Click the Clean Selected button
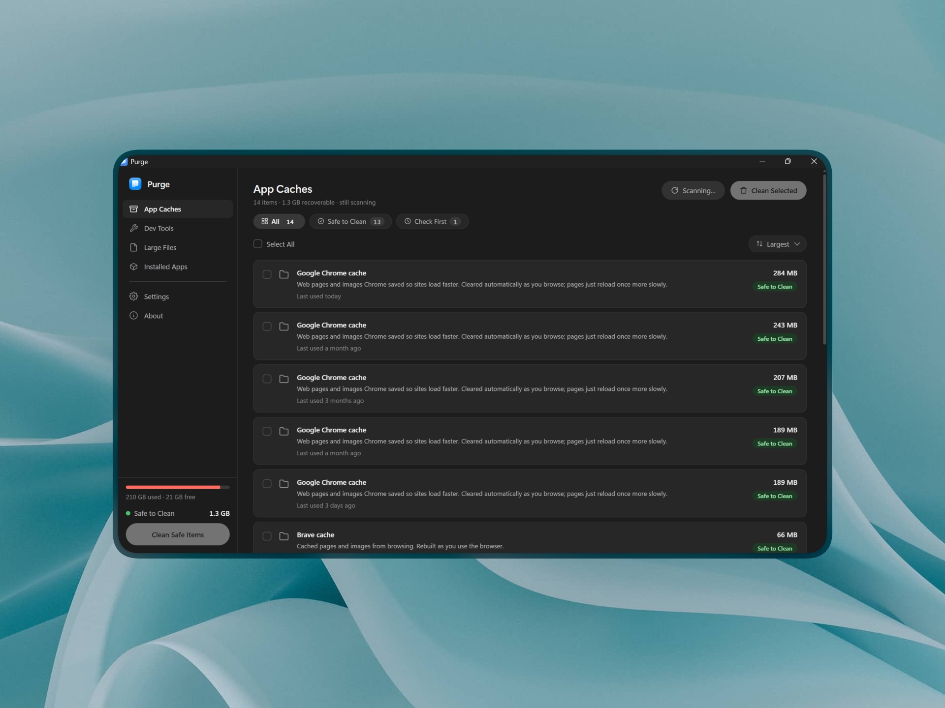The width and height of the screenshot is (945, 708). (x=768, y=190)
